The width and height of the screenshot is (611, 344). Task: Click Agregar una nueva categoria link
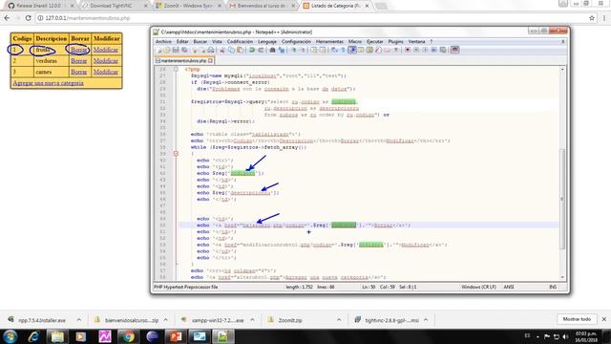pyautogui.click(x=48, y=83)
